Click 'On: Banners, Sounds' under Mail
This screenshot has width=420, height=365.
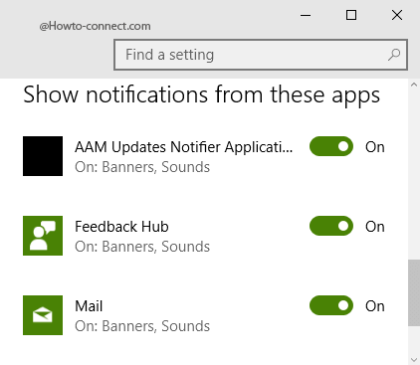pos(142,326)
